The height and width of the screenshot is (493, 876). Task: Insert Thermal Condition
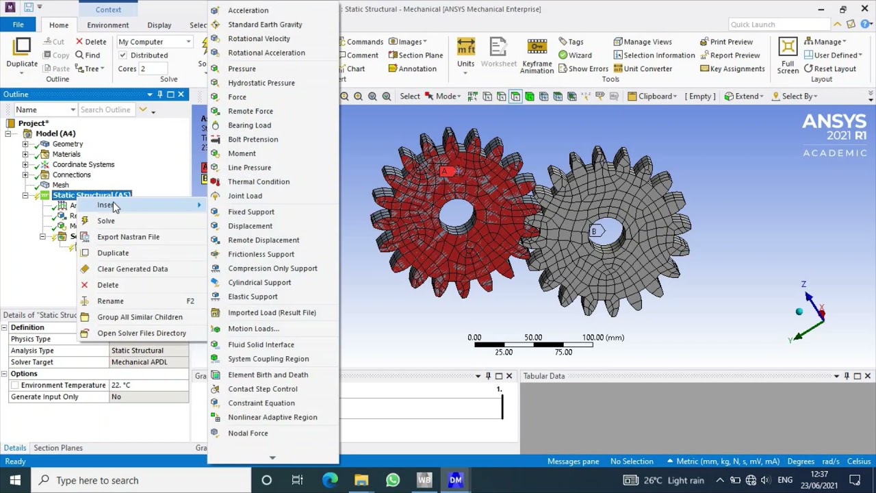click(259, 181)
